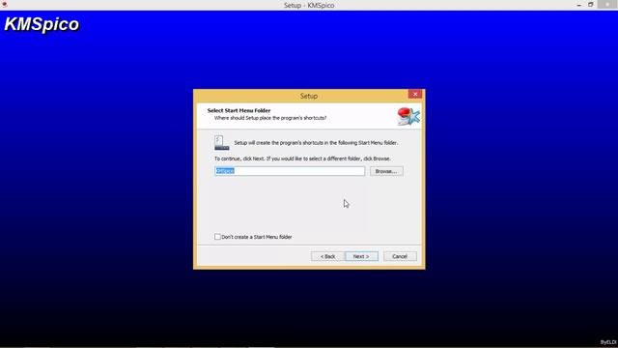
Task: Go back with the Back button
Action: click(327, 256)
